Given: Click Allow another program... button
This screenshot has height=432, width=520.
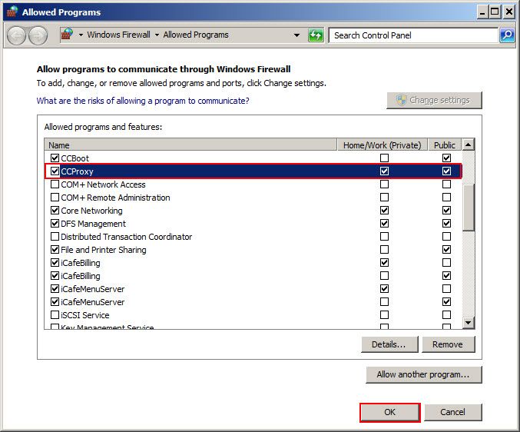Looking at the screenshot, I should point(424,374).
